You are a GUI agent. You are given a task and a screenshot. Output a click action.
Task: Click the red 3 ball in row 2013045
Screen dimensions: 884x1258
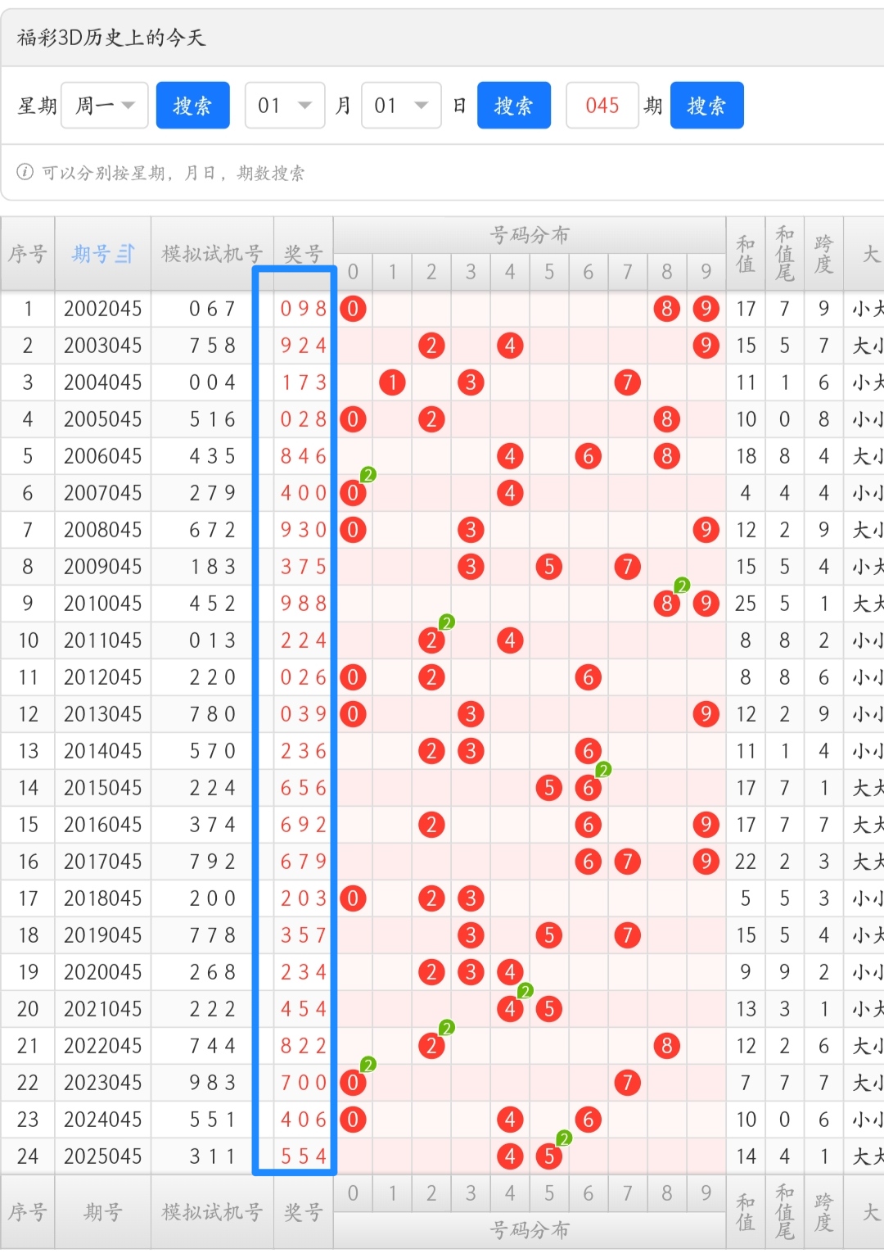point(471,714)
